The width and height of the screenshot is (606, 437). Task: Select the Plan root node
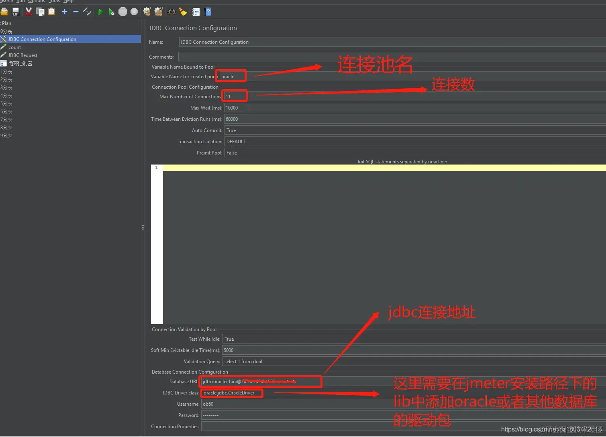6,23
